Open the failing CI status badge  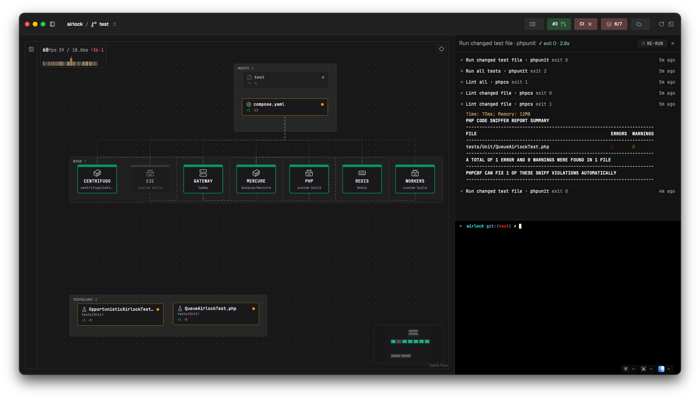click(x=586, y=24)
